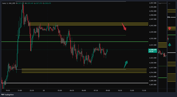Click price axis label 4,517.500
177x97 pixels.
pyautogui.click(x=153, y=68)
